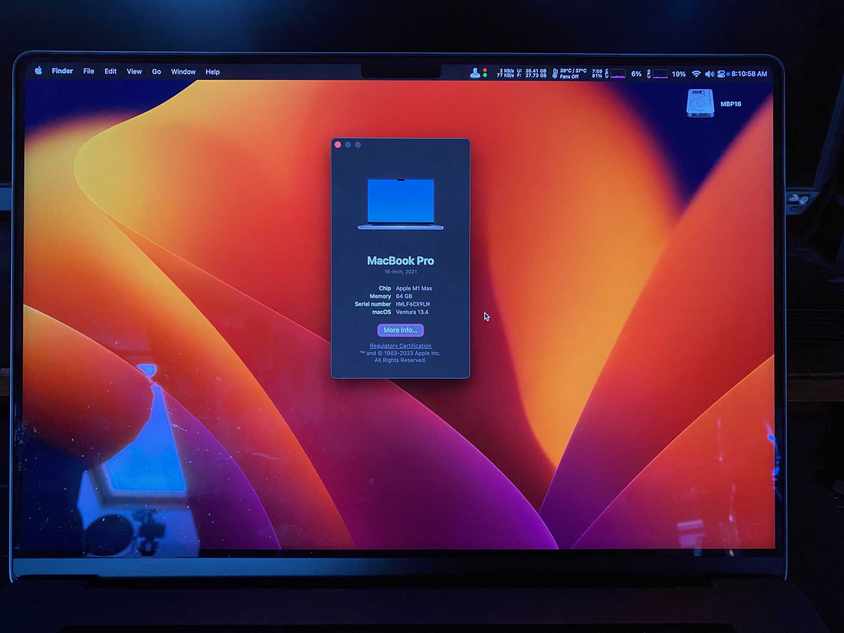Open the Window menu
This screenshot has width=844, height=633.
coord(183,72)
